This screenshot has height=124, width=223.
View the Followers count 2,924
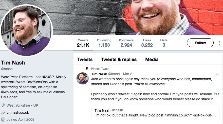[126, 43]
